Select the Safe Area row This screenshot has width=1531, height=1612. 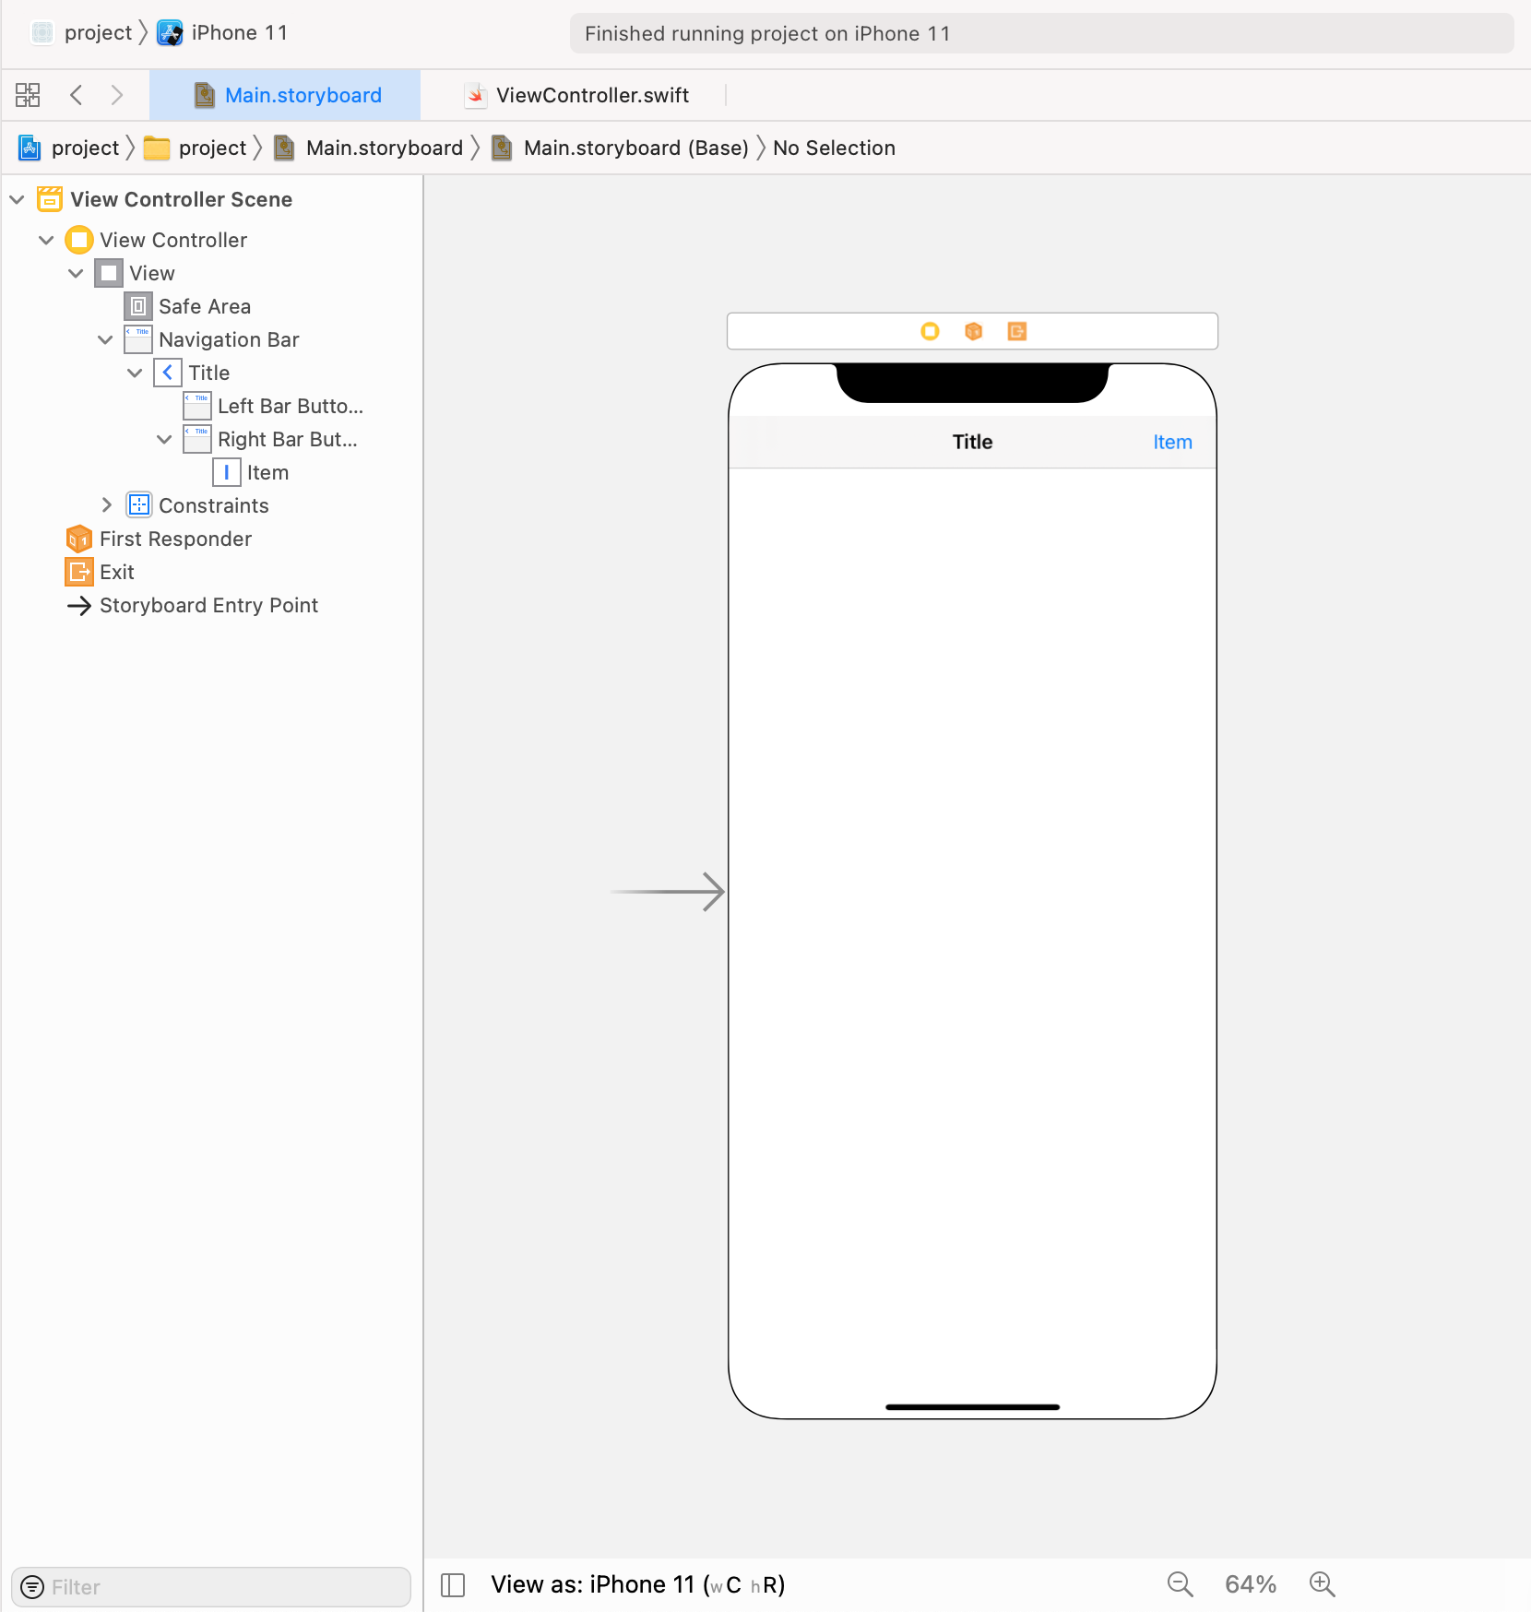[x=212, y=306]
